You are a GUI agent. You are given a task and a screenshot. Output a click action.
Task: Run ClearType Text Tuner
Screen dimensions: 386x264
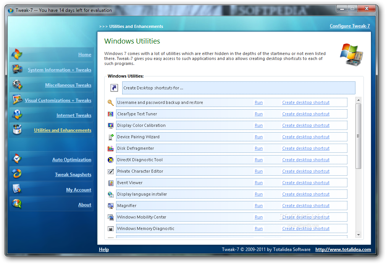pyautogui.click(x=258, y=114)
